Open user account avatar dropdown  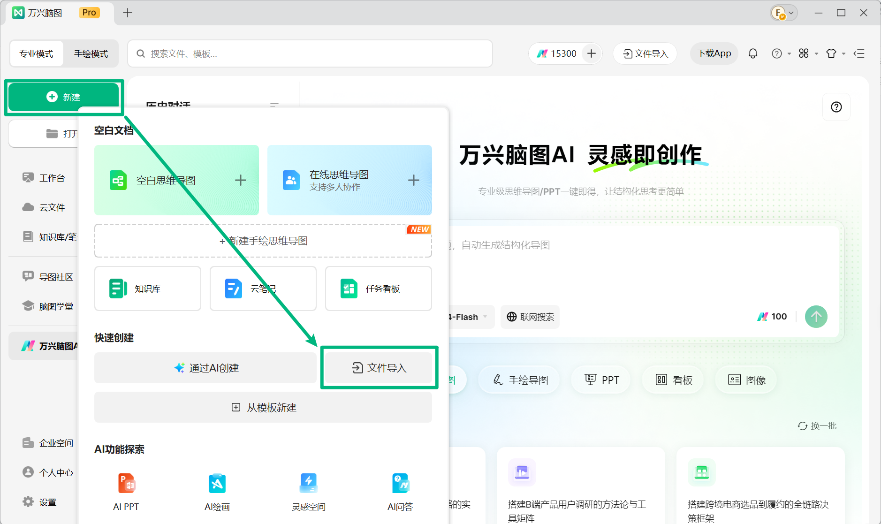pyautogui.click(x=784, y=13)
